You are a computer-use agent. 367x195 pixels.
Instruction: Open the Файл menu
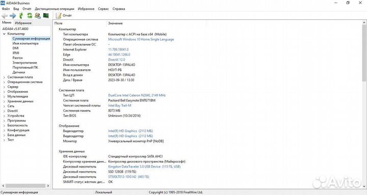point(6,9)
